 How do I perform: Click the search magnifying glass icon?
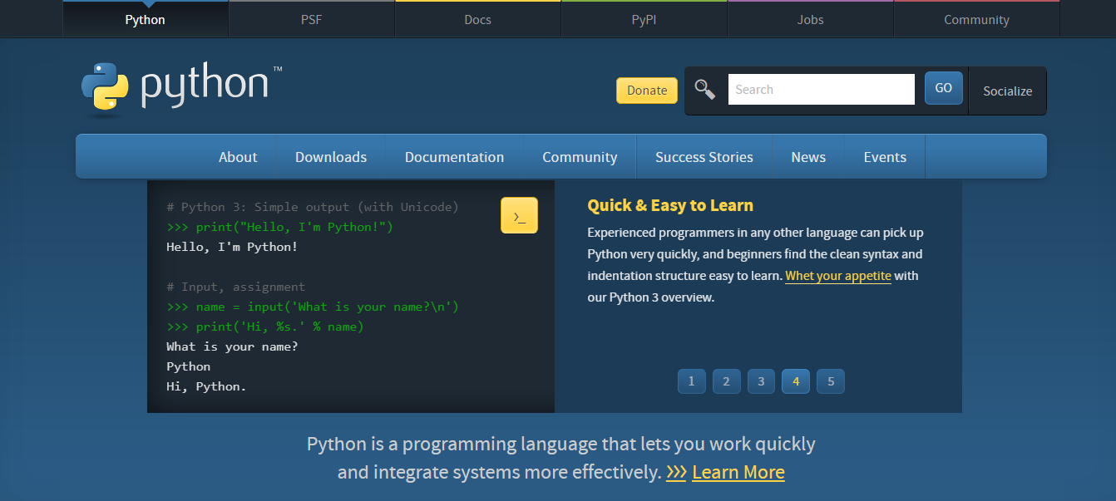coord(705,87)
